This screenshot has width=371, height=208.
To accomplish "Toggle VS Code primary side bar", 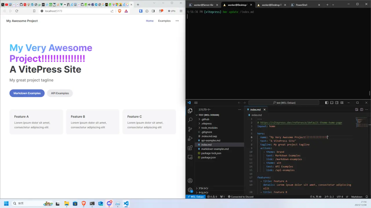I will point(327,103).
